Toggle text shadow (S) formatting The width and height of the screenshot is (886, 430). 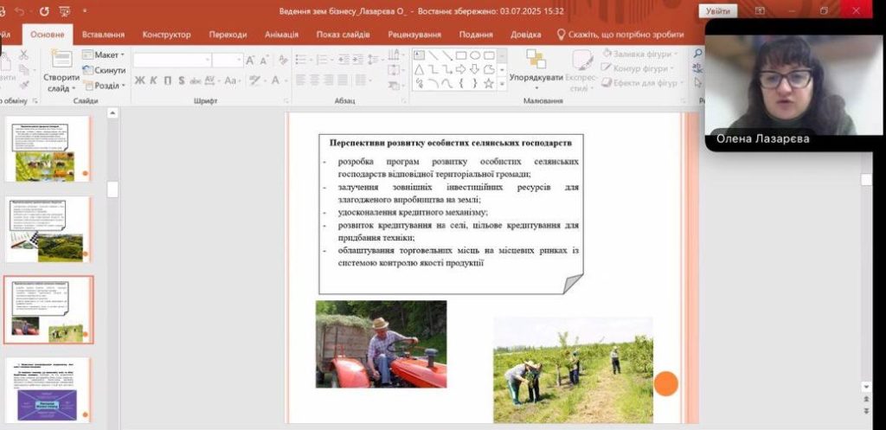click(182, 80)
